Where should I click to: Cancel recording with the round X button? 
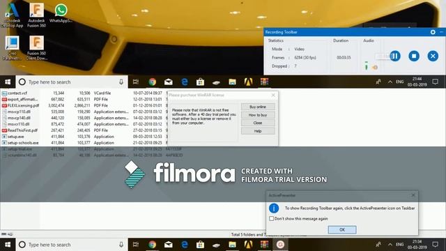pos(433,56)
